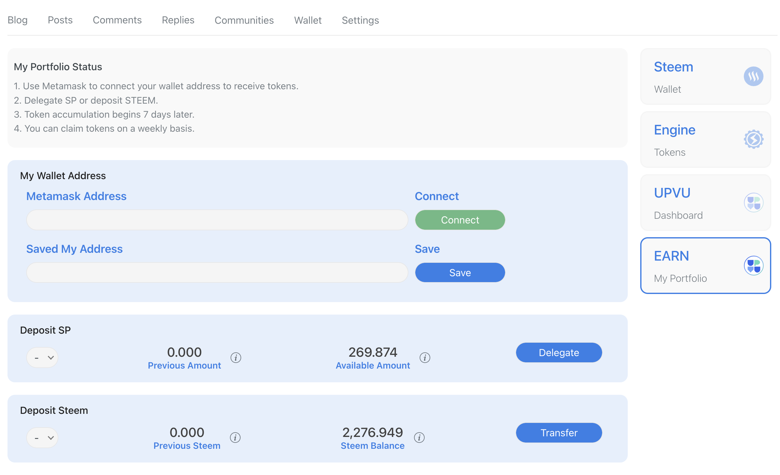This screenshot has height=475, width=780.
Task: Open the Replies tab
Action: (178, 20)
